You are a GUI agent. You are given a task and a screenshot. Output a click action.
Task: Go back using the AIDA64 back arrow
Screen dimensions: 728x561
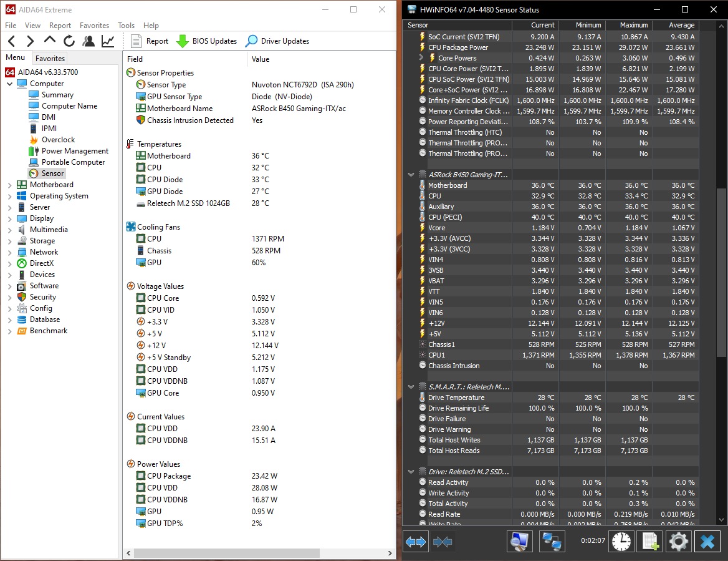12,41
